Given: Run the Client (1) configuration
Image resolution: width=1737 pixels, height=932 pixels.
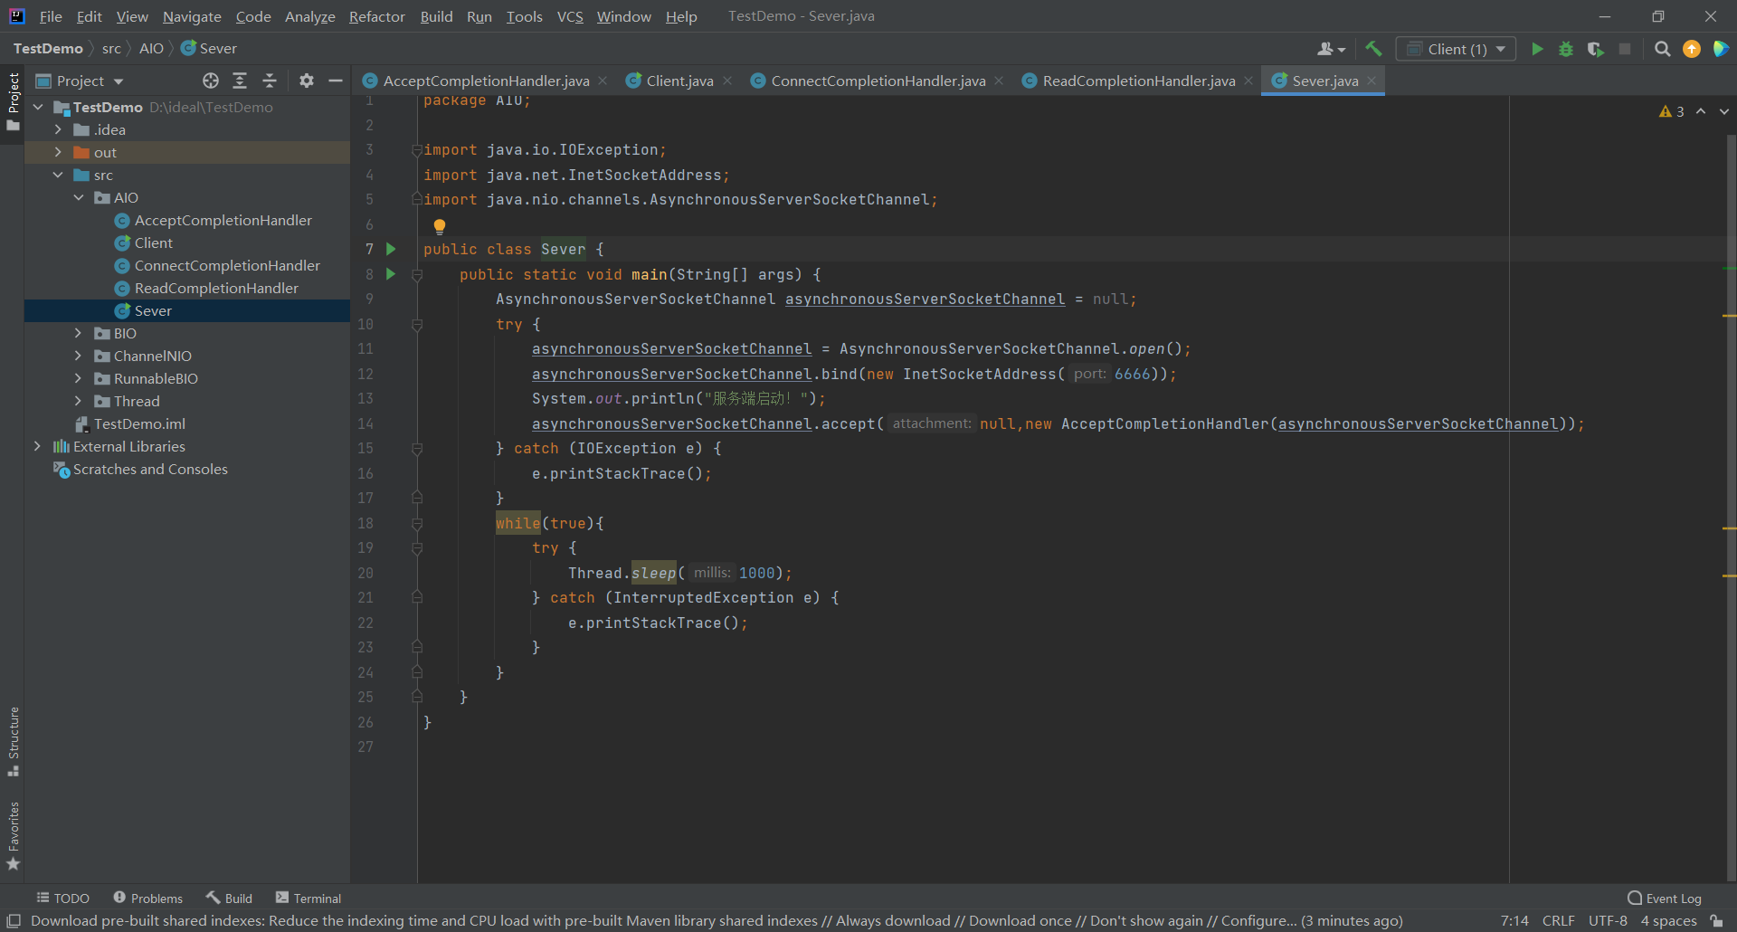Looking at the screenshot, I should click(1536, 49).
